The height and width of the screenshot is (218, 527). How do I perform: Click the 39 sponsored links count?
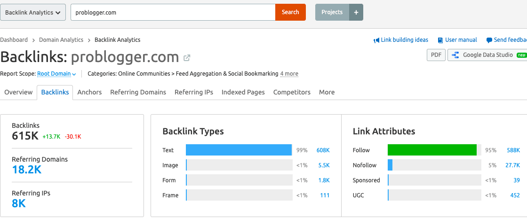[x=517, y=180]
